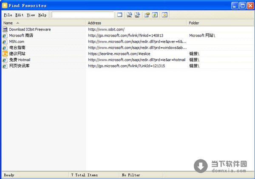The width and height of the screenshot is (255, 179).
Task: Click the blank window toolbar icon
Action: click(x=120, y=15)
